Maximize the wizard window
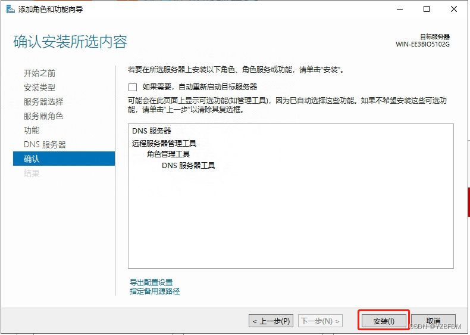Viewport: 470px width, 335px height. pyautogui.click(x=427, y=9)
